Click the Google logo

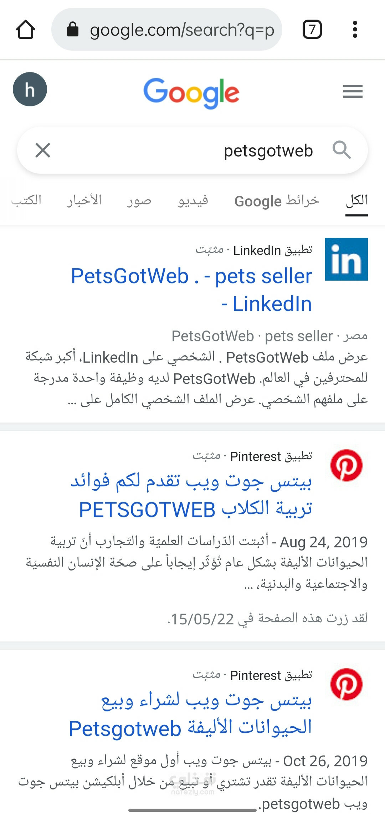(191, 93)
